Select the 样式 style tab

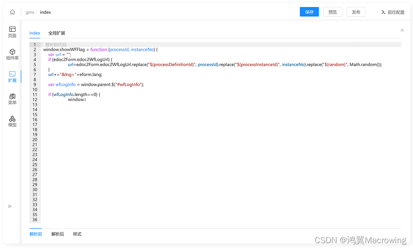[77, 234]
